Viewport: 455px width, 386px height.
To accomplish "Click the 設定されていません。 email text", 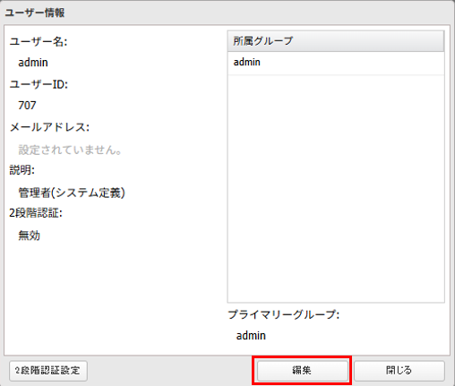I will pyautogui.click(x=71, y=150).
